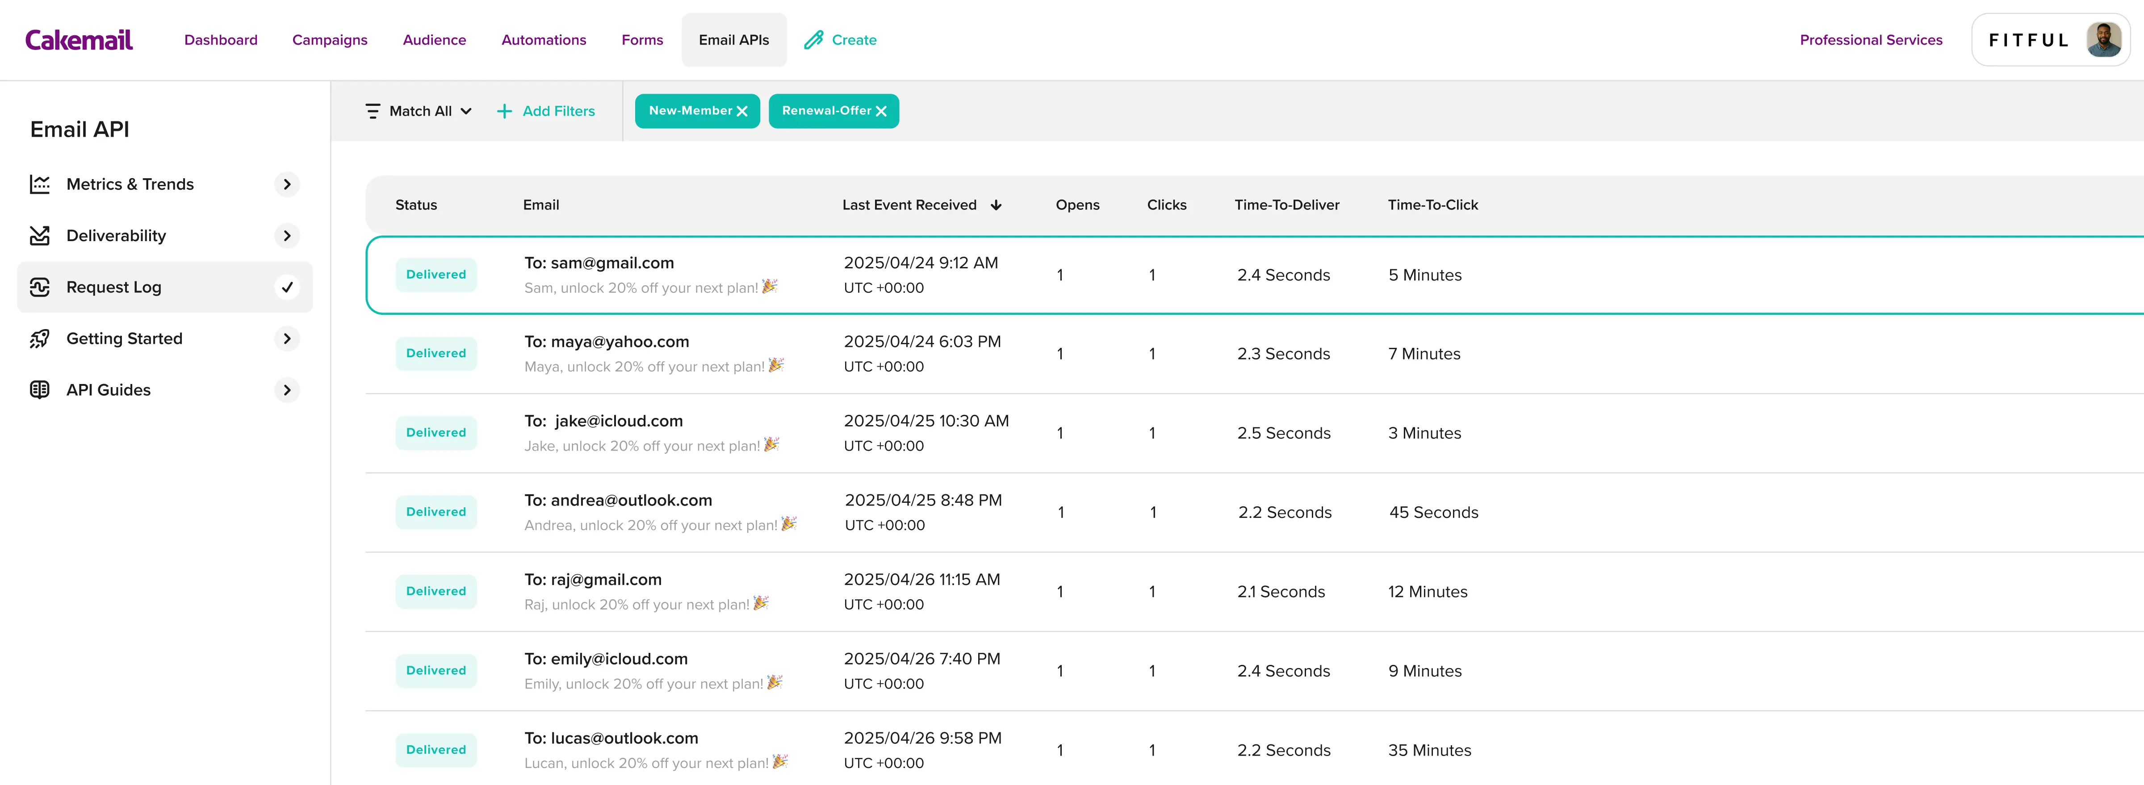Expand the Metrics & Trends section
Screen dimensions: 2144x785
click(x=287, y=184)
